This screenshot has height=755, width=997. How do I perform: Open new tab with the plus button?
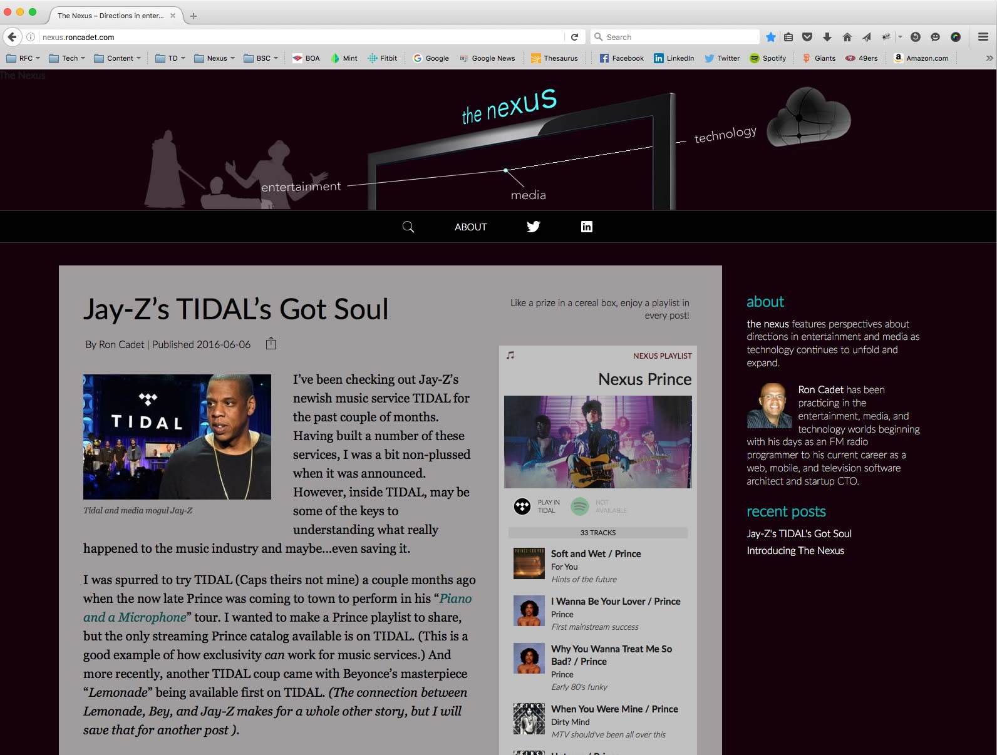pyautogui.click(x=194, y=16)
